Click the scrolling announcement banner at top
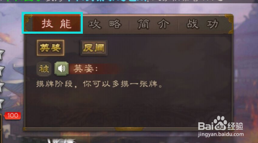 pyautogui.click(x=129, y=1)
